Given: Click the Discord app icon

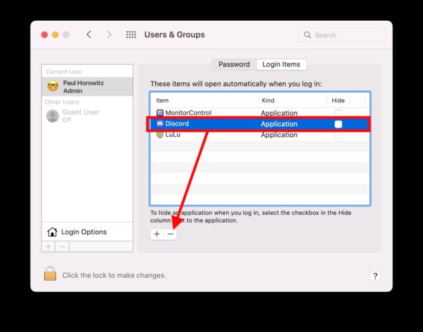Looking at the screenshot, I should [160, 123].
